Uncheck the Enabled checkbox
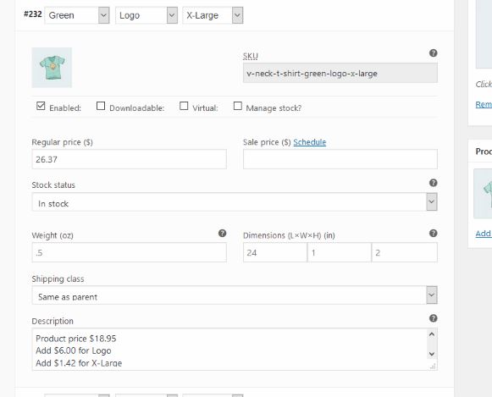Screen dimensions: 492x397 tap(41, 106)
